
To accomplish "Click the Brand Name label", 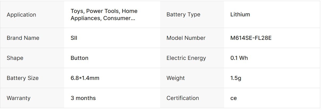I will [23, 38].
